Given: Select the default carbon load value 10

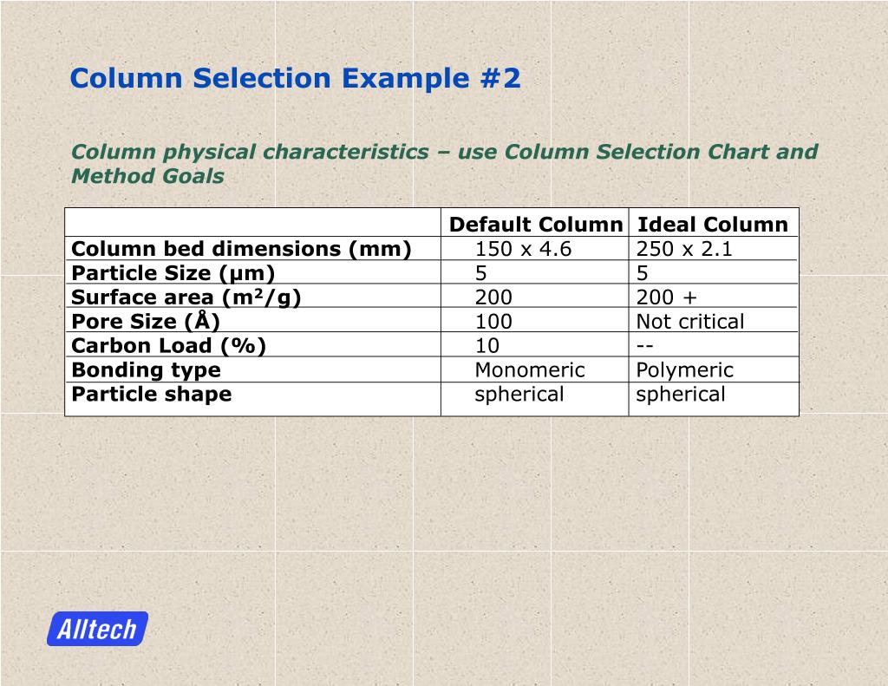Looking at the screenshot, I should point(487,345).
